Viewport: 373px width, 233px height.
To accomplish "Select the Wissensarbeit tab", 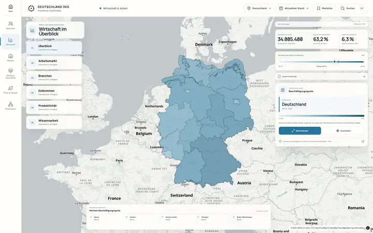I will 54,122.
